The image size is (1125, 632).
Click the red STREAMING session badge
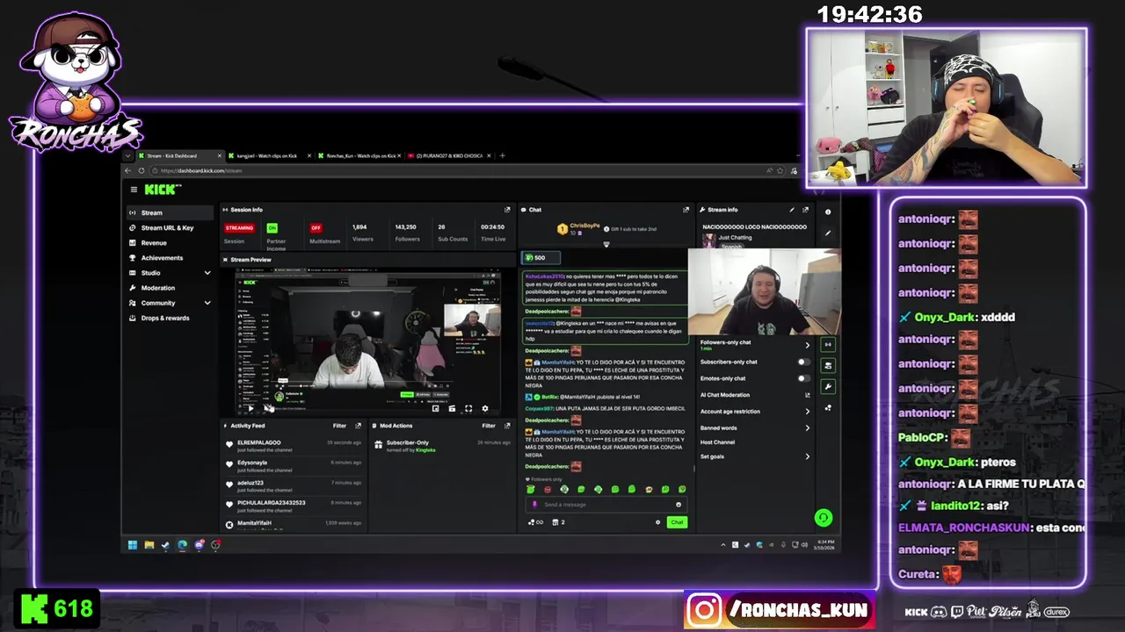(239, 228)
